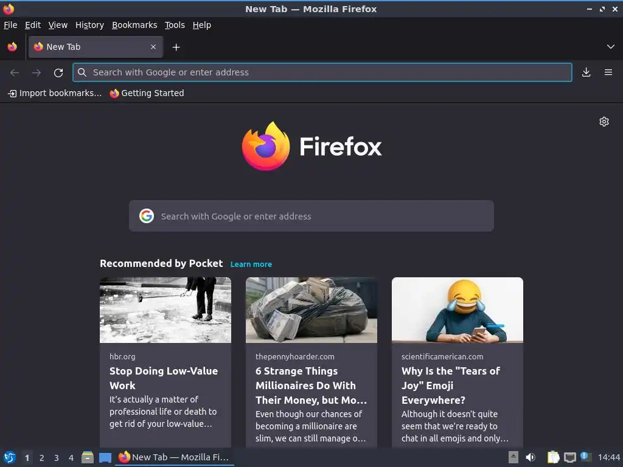Open 6 Strange Things Millionaires headline
Image resolution: width=623 pixels, height=467 pixels.
pos(311,386)
